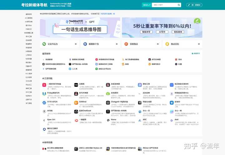
Task: Open 视频号助手 in 最常使用
Action: [x=154, y=64]
